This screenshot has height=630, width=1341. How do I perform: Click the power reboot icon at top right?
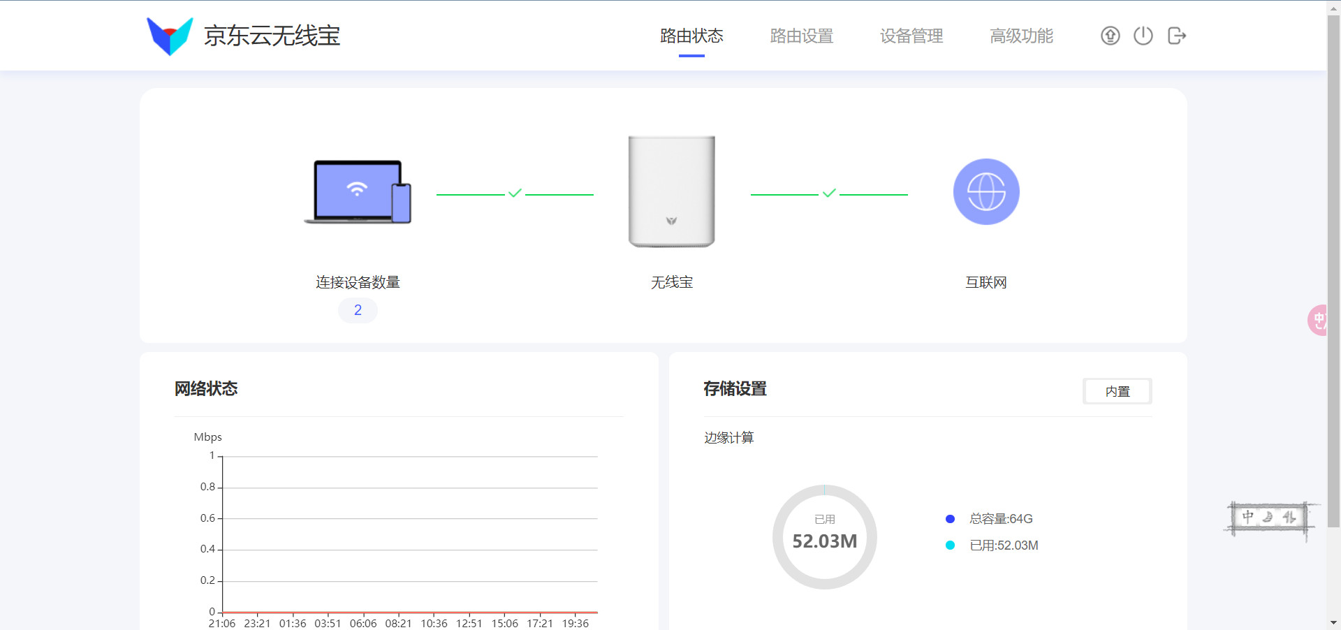point(1143,35)
